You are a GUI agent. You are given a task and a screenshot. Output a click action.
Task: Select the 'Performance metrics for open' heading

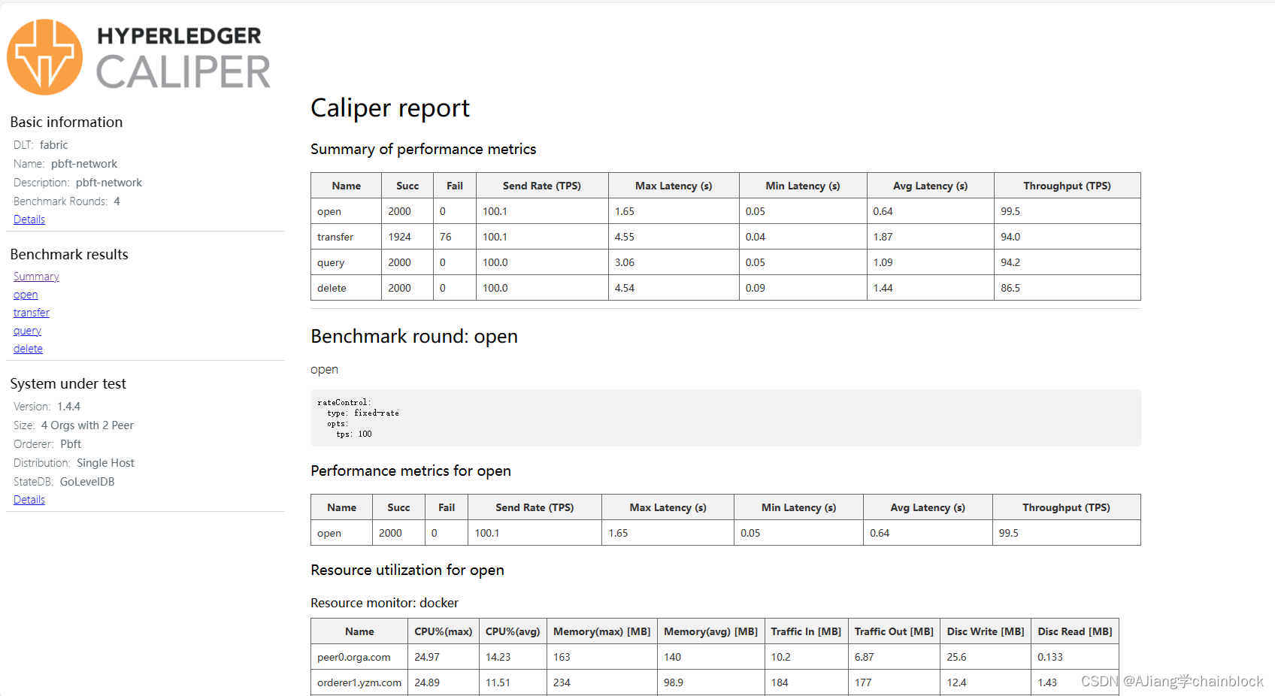click(x=410, y=471)
